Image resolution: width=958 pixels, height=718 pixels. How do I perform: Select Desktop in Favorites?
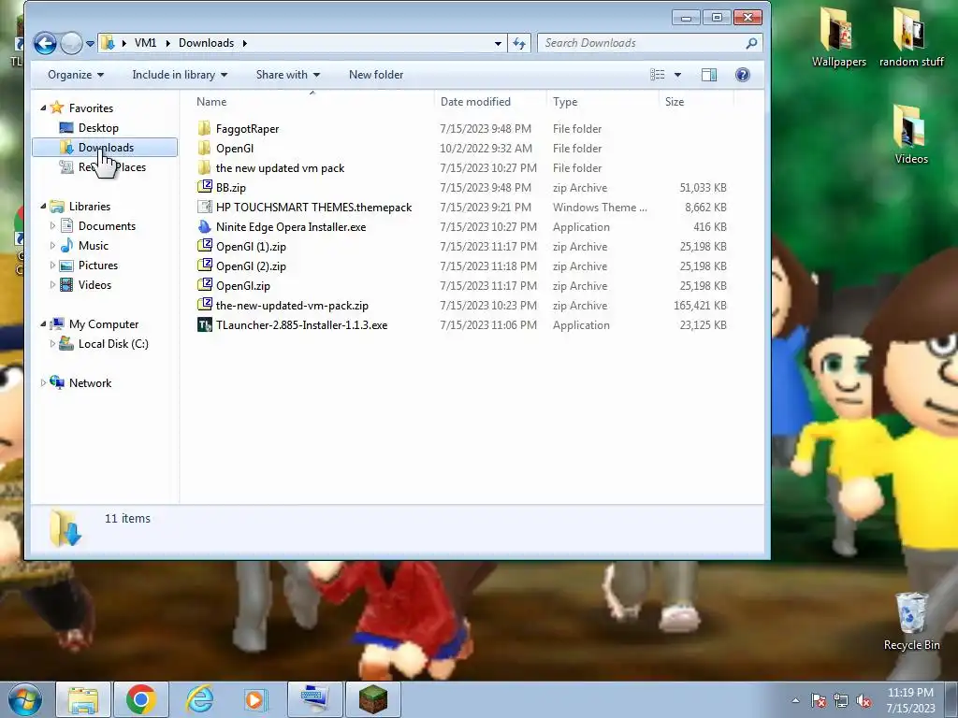[98, 127]
